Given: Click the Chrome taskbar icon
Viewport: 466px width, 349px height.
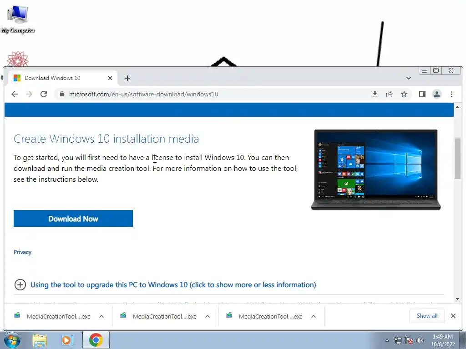Looking at the screenshot, I should 96,340.
